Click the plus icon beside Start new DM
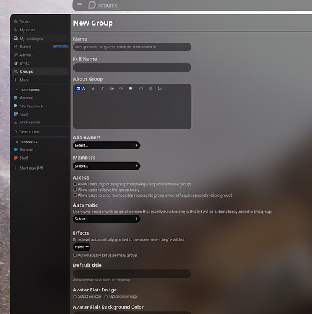312x314 pixels. (x=16, y=168)
